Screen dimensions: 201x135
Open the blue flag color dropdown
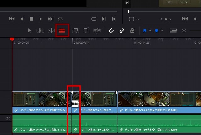click(x=150, y=30)
